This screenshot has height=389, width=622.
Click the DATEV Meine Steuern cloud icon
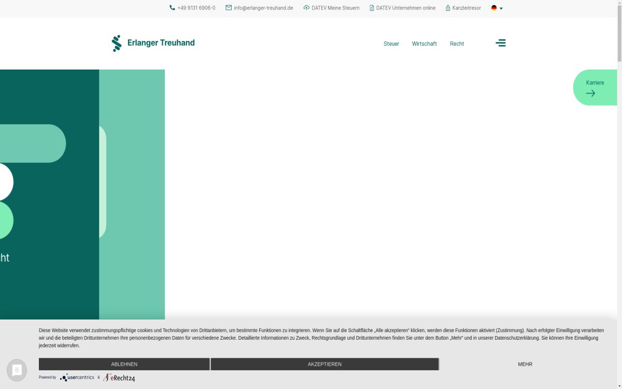click(x=306, y=8)
